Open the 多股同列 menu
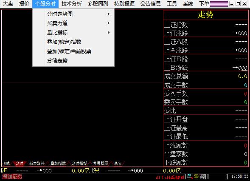The image size is (250, 181). pyautogui.click(x=98, y=4)
